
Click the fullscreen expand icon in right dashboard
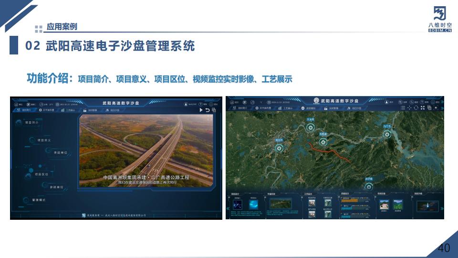coord(423,108)
